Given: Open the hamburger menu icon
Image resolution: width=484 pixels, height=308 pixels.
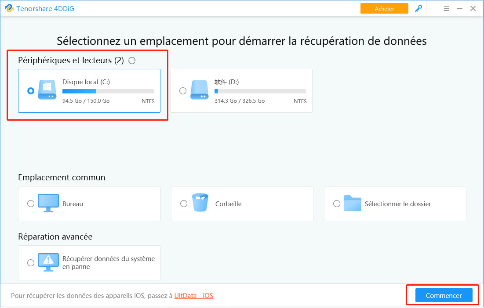Looking at the screenshot, I should pyautogui.click(x=446, y=9).
